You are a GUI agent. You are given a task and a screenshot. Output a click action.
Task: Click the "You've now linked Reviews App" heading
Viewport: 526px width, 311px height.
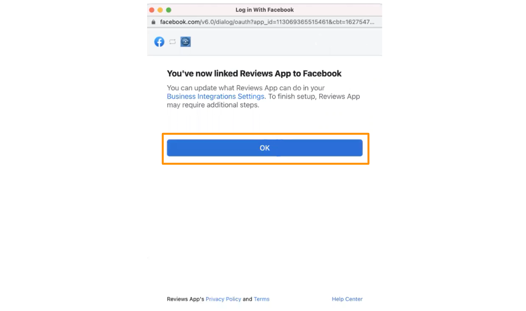point(254,74)
